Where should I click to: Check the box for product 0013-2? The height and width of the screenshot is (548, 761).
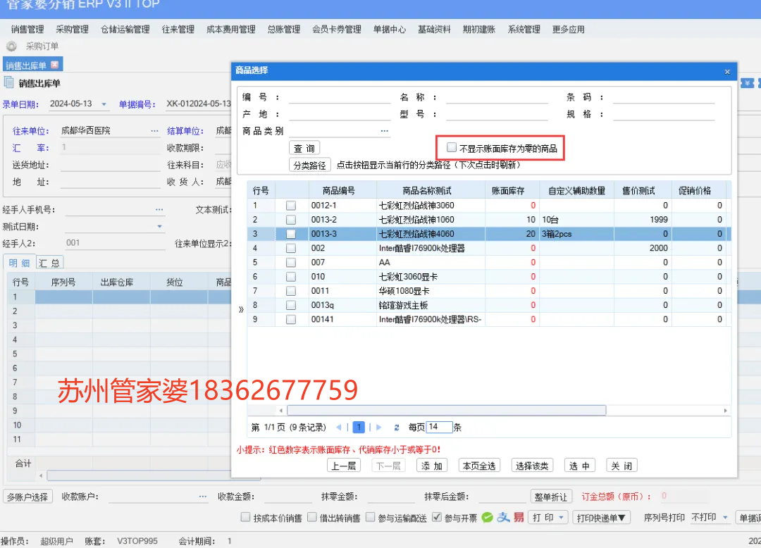click(x=291, y=220)
